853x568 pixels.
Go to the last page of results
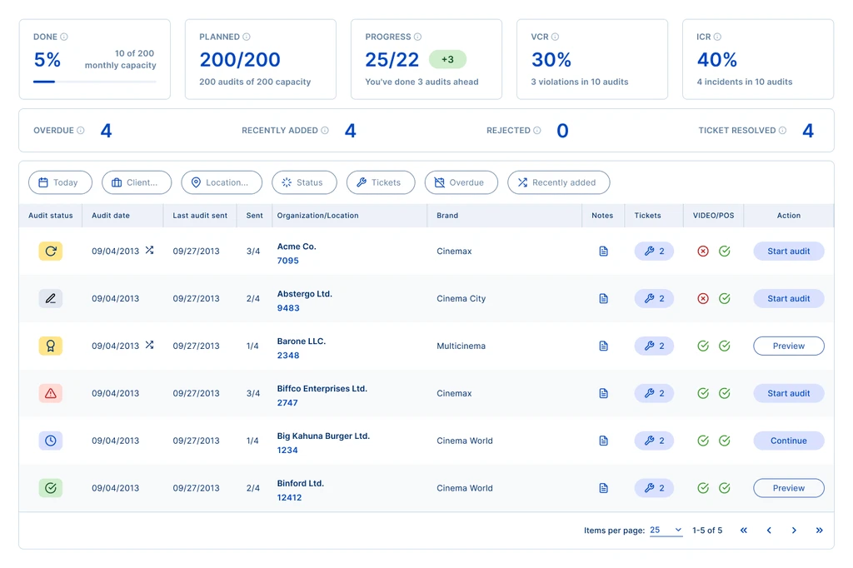[820, 530]
